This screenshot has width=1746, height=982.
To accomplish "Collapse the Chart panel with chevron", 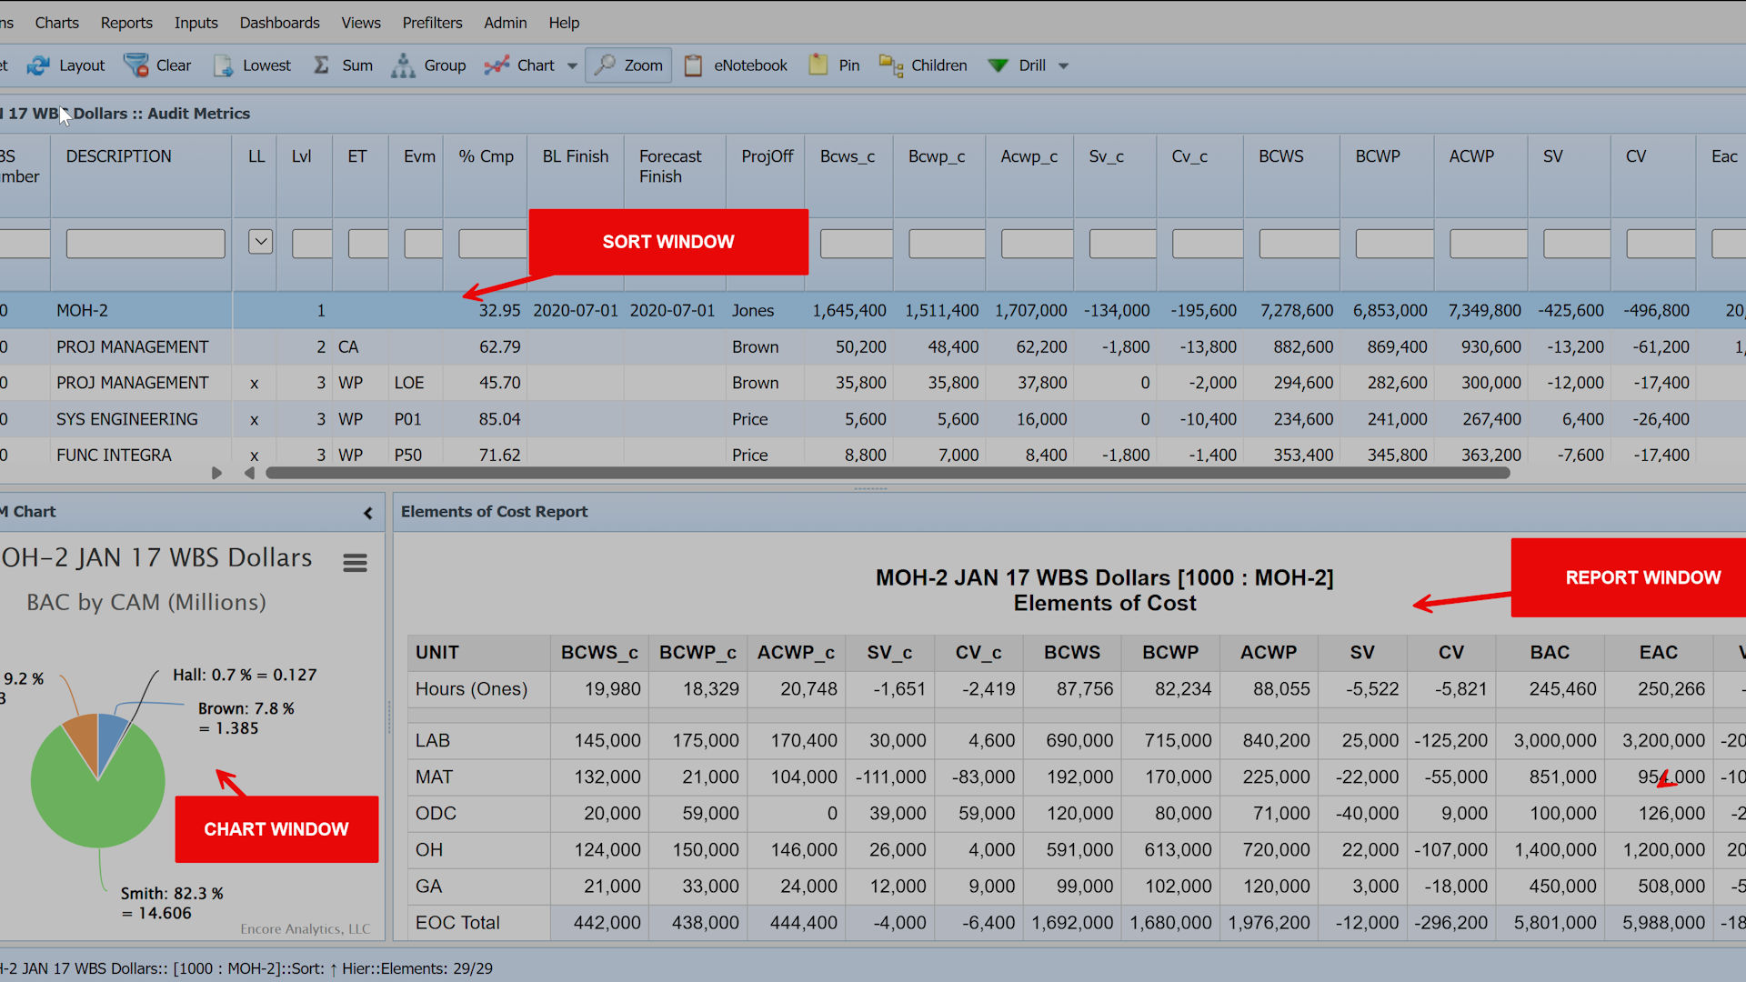I will coord(368,513).
